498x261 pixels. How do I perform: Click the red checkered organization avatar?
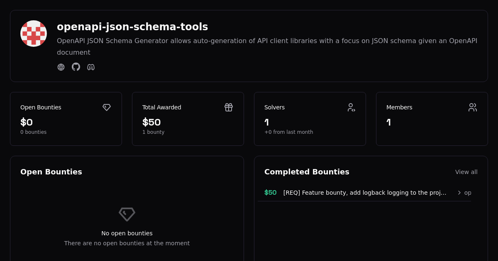[34, 34]
